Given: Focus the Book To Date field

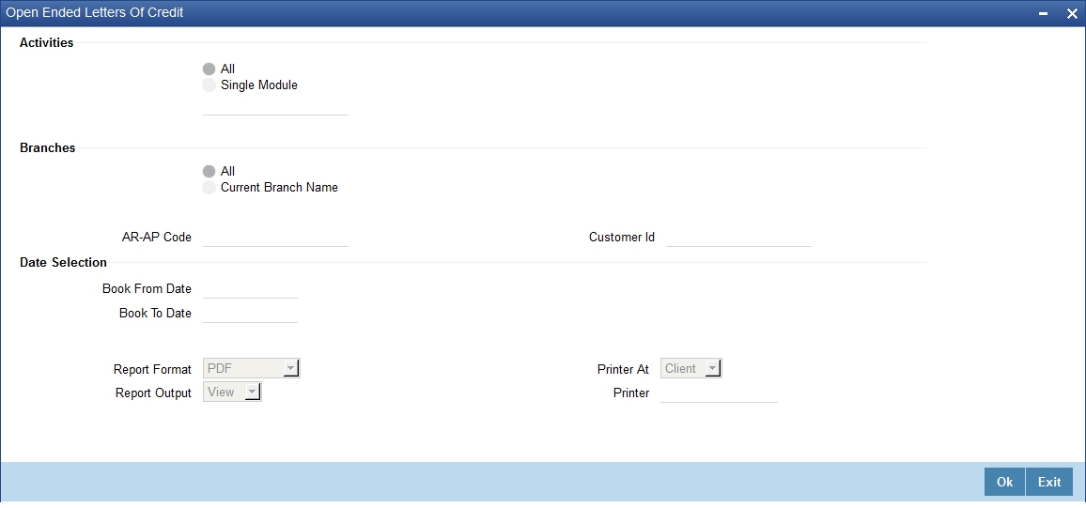Looking at the screenshot, I should (x=250, y=314).
